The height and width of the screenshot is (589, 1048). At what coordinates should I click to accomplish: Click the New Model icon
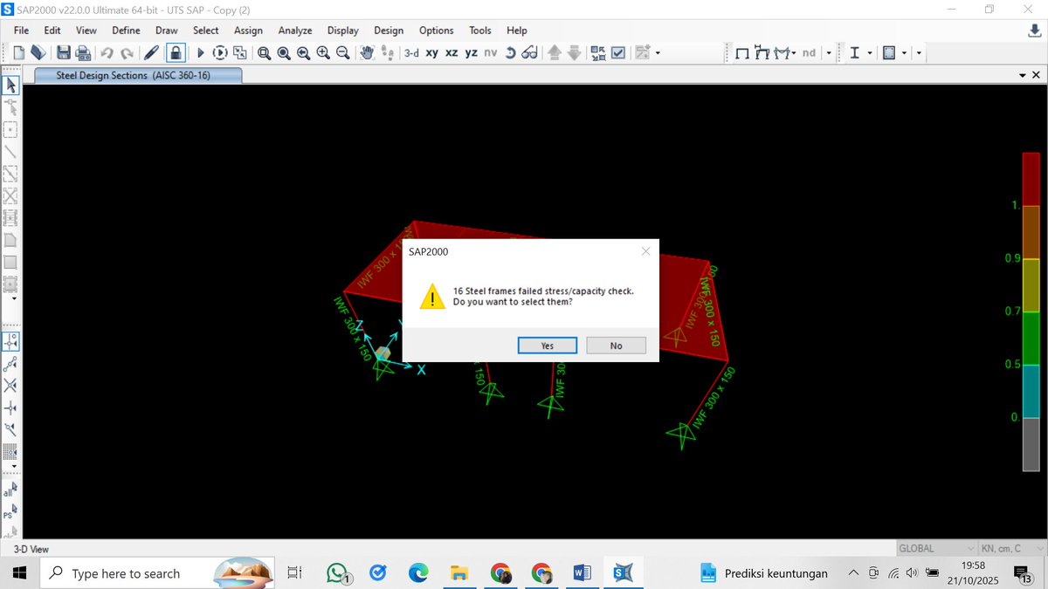tap(18, 53)
